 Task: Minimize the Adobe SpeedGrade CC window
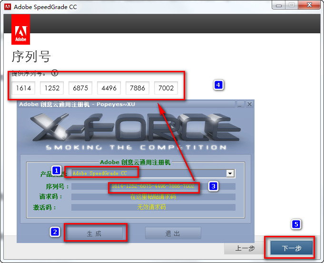(279, 5)
